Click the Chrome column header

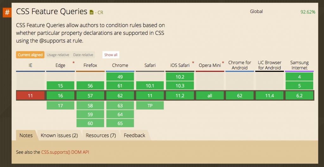120,65
